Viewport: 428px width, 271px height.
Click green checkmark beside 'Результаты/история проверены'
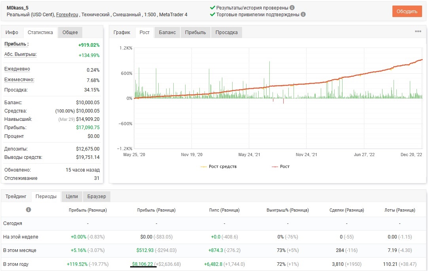coord(212,8)
